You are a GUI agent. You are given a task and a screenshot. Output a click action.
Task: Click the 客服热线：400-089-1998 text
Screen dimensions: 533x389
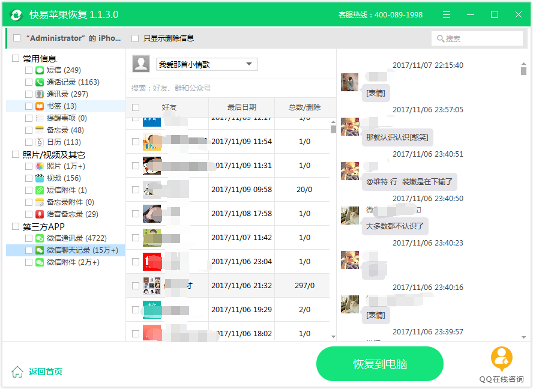pos(381,15)
